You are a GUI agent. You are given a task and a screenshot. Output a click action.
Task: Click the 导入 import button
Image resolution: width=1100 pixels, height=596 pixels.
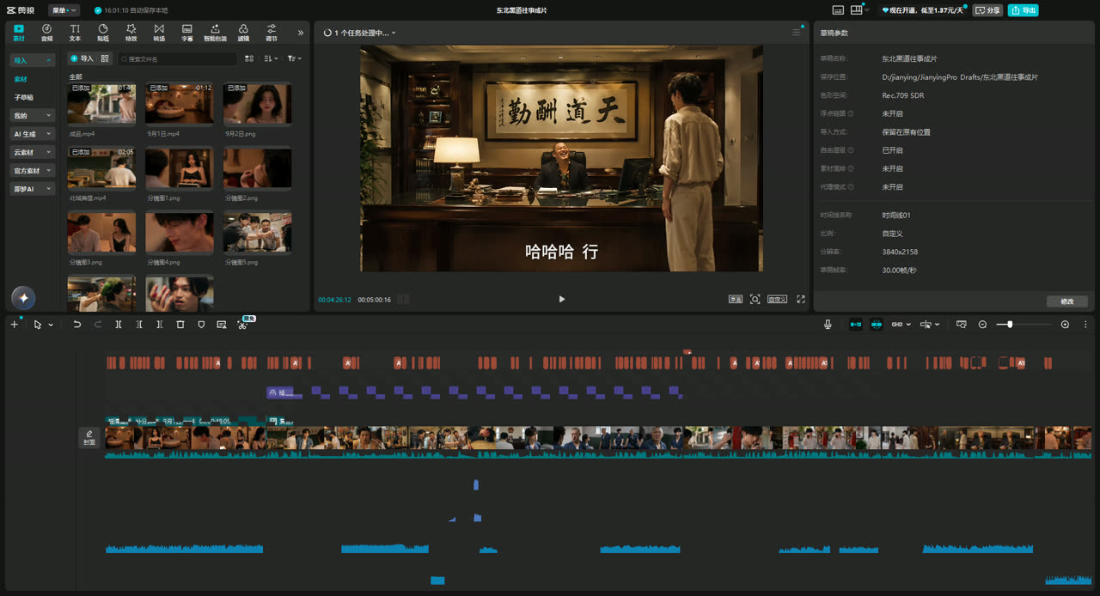(82, 58)
